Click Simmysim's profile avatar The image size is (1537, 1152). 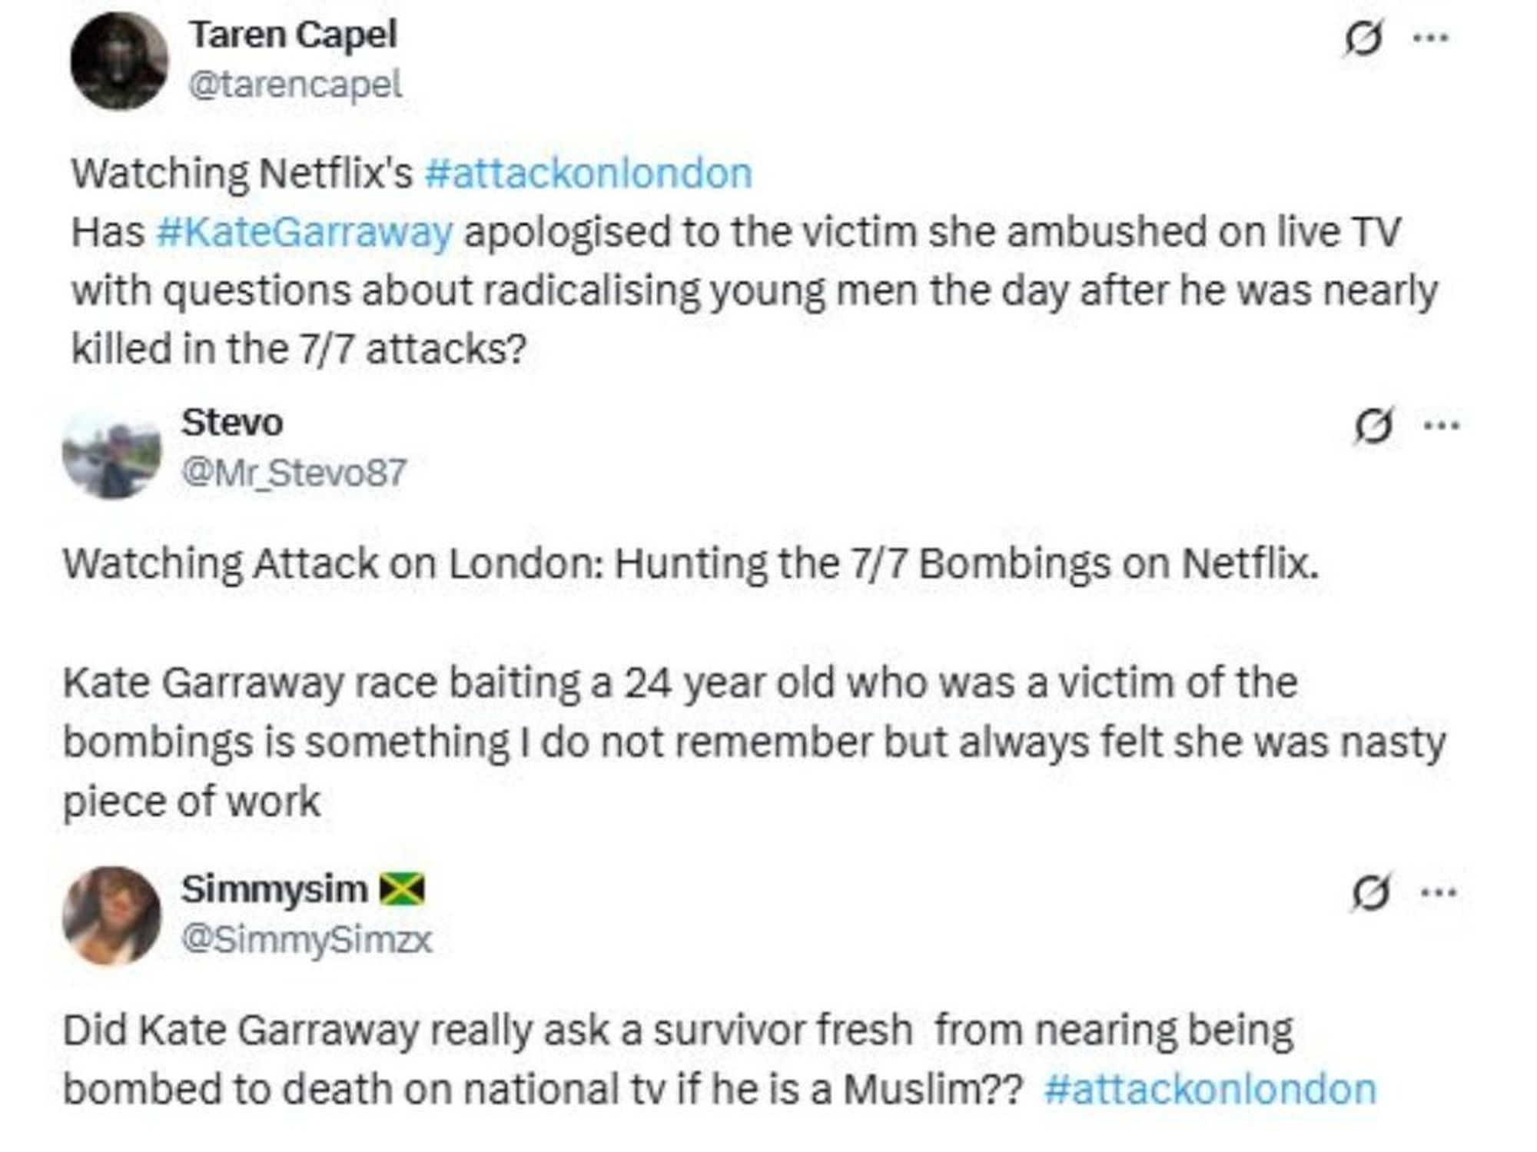(112, 915)
